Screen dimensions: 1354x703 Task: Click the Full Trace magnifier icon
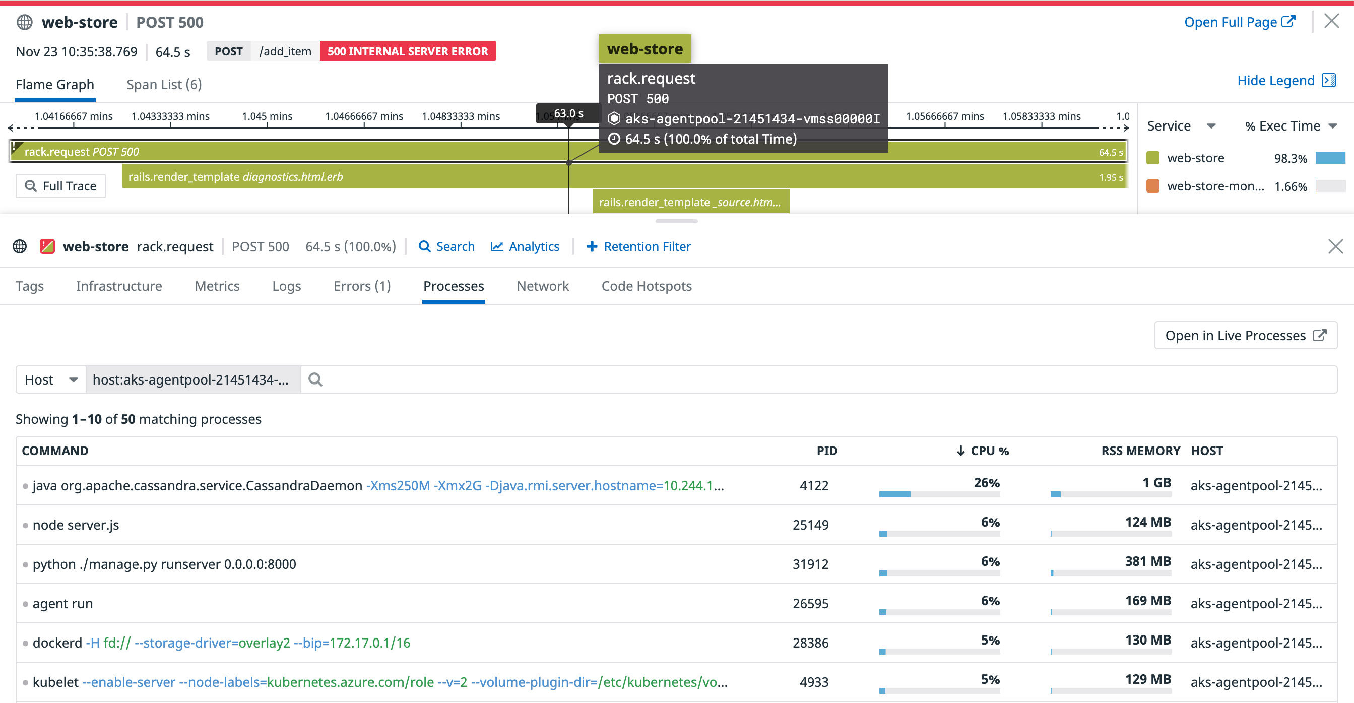(x=31, y=185)
